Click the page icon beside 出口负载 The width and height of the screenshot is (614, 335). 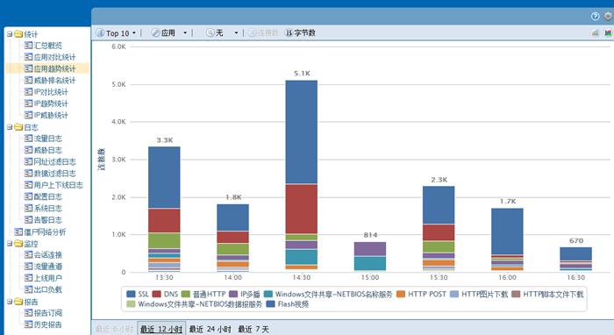(x=28, y=289)
